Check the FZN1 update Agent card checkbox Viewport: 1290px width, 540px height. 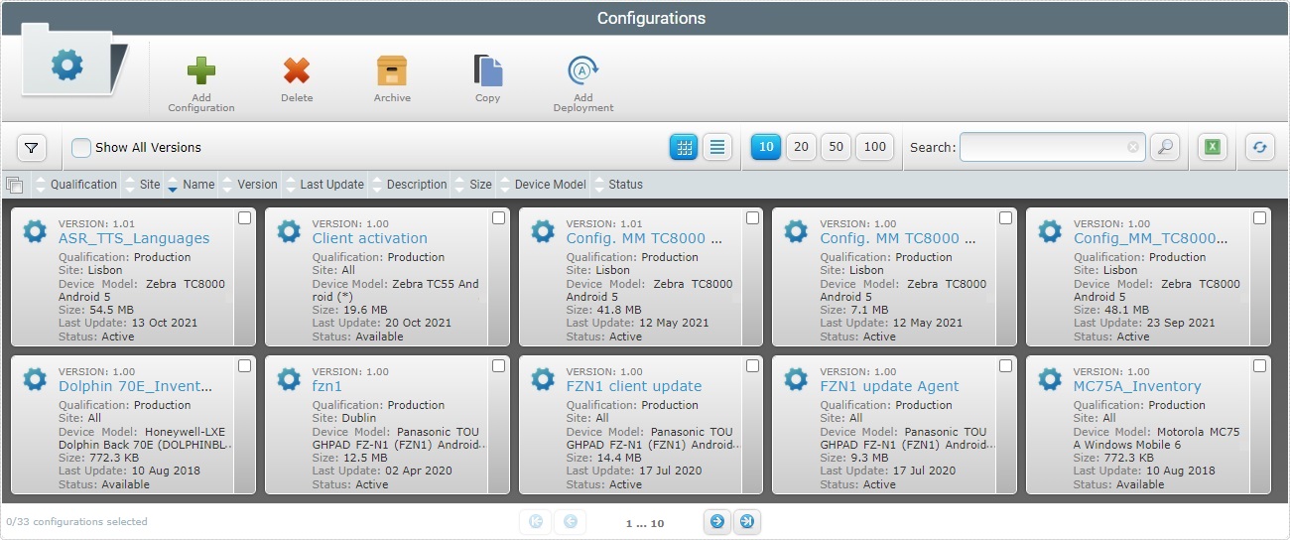[x=1005, y=365]
